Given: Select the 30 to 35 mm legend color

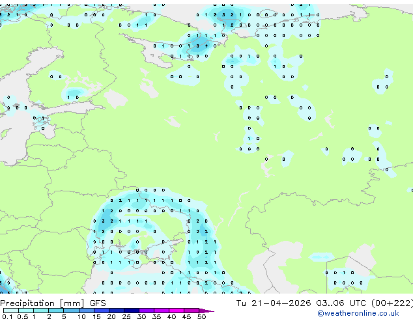Looking at the screenshot, I should [x=147, y=311].
